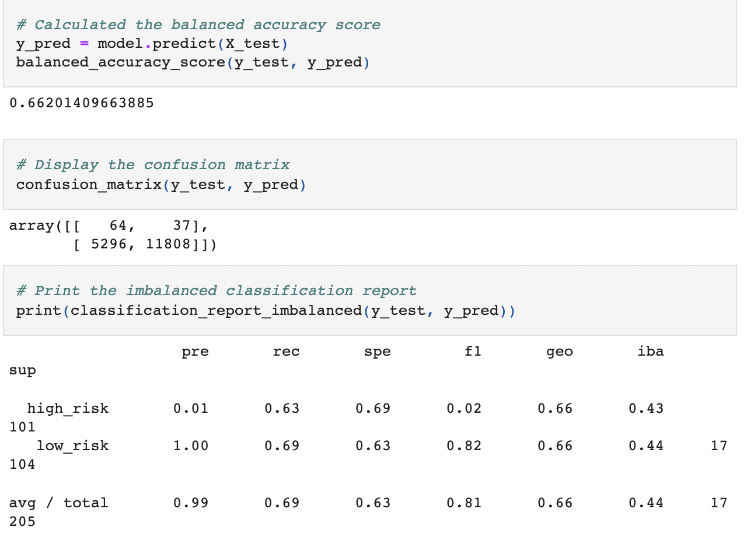
Task: Click the confusion matrix value 37
Action: click(182, 226)
